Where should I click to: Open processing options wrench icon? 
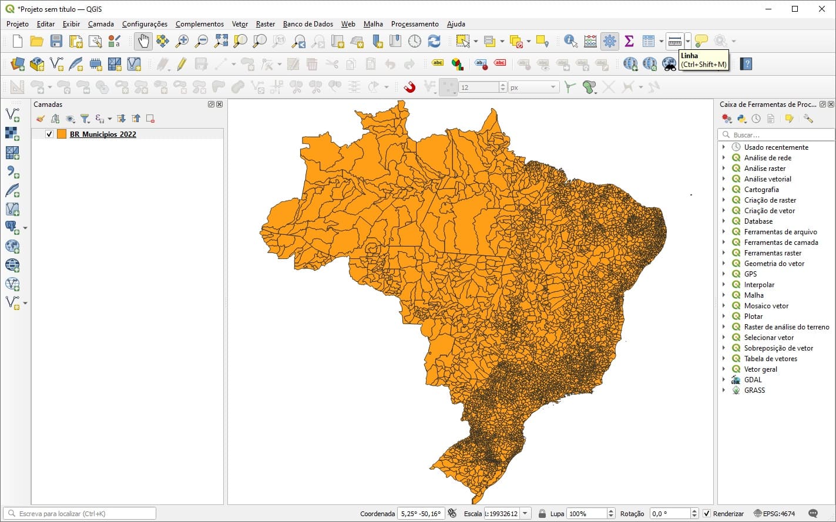click(x=808, y=119)
